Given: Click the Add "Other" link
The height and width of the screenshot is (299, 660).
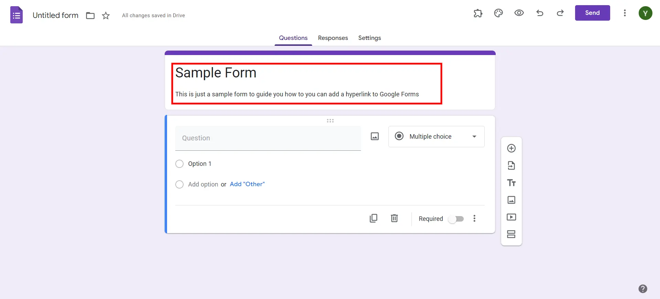Looking at the screenshot, I should click(247, 184).
